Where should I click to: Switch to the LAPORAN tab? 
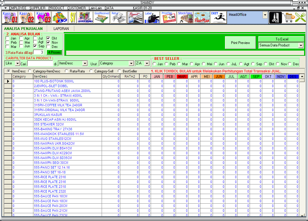(x=61, y=28)
